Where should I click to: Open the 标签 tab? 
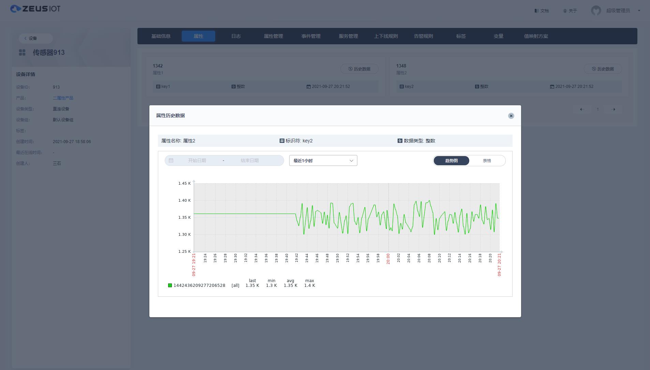[461, 36]
